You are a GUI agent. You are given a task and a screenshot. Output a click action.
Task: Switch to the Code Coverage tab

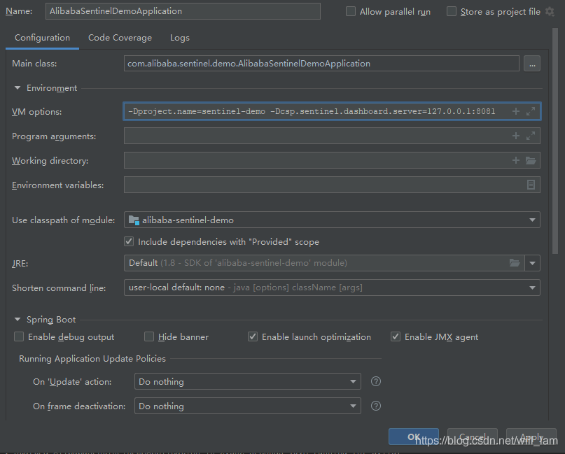(x=120, y=38)
